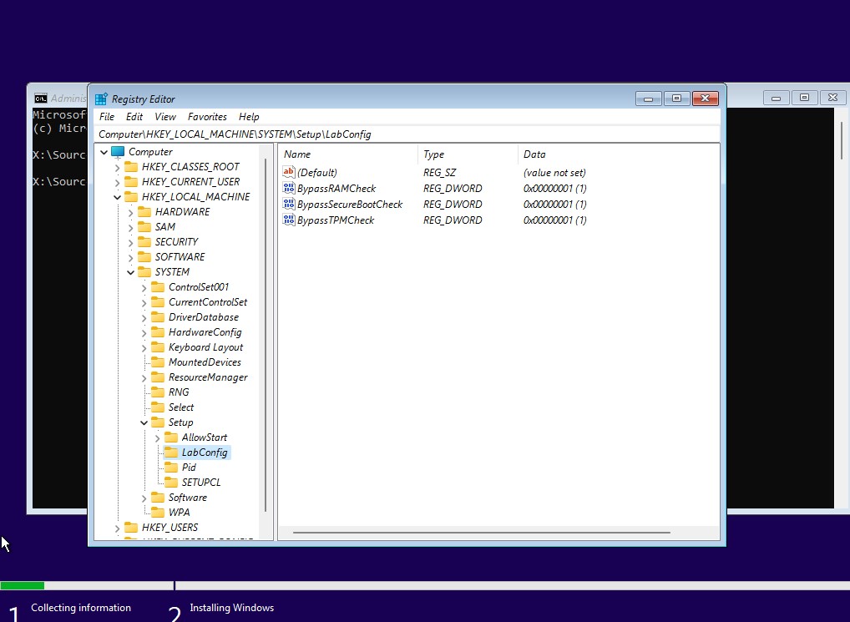Click the SOFTWARE key folder icon
850x622 pixels.
point(144,257)
